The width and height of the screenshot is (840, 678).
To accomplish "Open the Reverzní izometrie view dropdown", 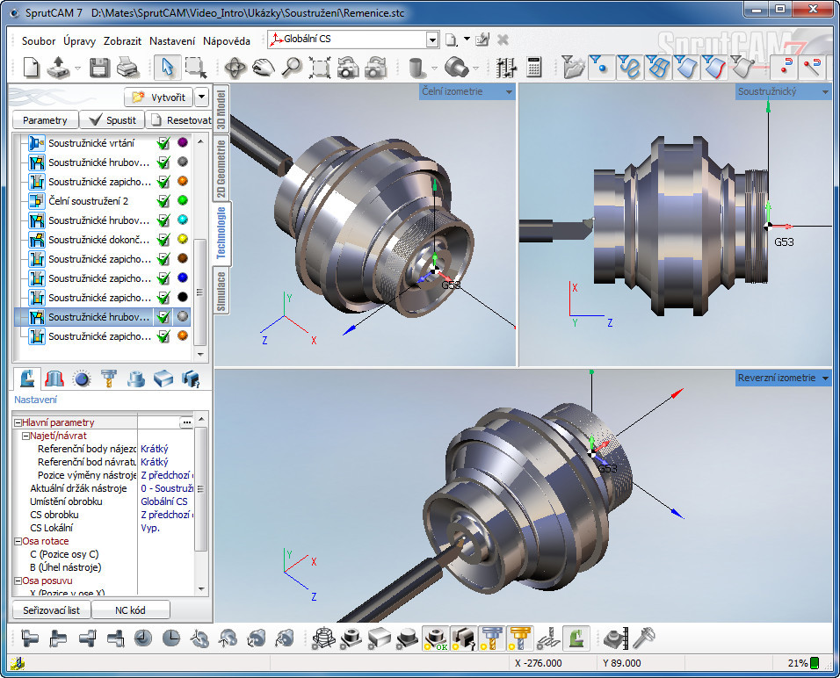I will 825,379.
